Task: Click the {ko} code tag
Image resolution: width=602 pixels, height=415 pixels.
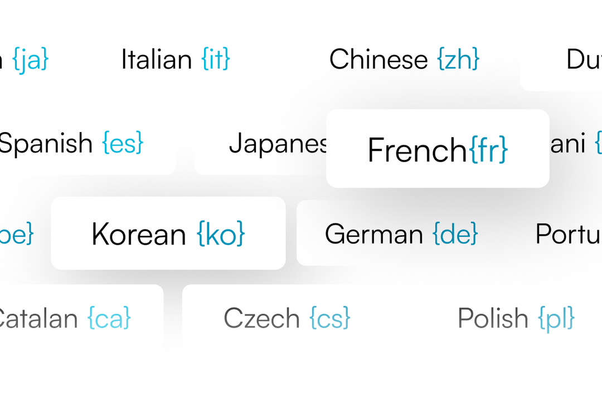Action: click(221, 234)
